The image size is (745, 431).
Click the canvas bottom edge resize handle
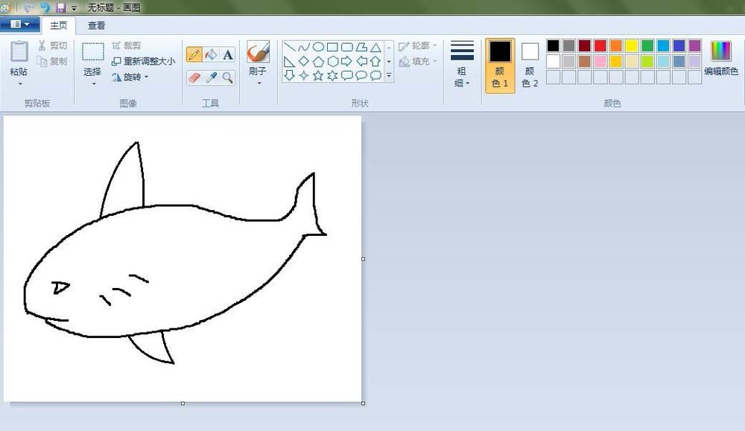(183, 403)
